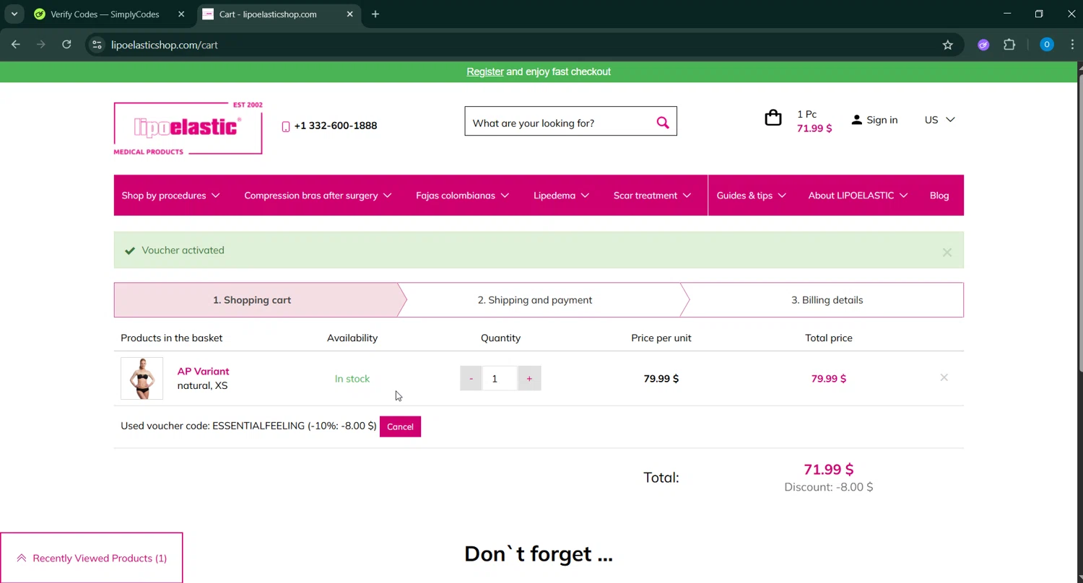Click the search magnifier icon
Screen dimensions: 1083x583
663,123
